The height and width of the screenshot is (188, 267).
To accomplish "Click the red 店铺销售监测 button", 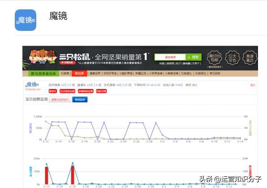I will [x=86, y=91].
